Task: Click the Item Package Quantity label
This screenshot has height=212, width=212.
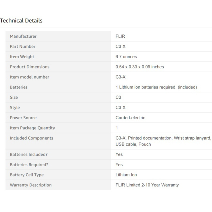Action: (x=33, y=128)
